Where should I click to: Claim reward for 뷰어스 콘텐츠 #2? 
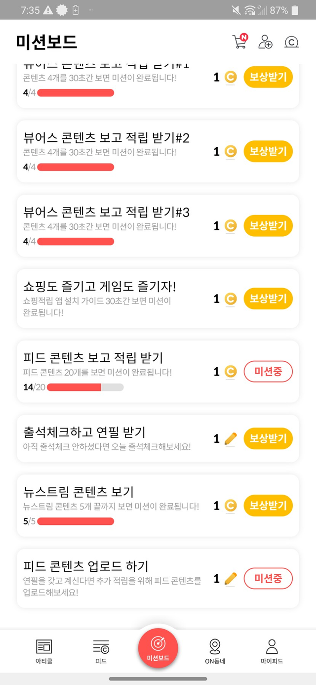point(268,152)
